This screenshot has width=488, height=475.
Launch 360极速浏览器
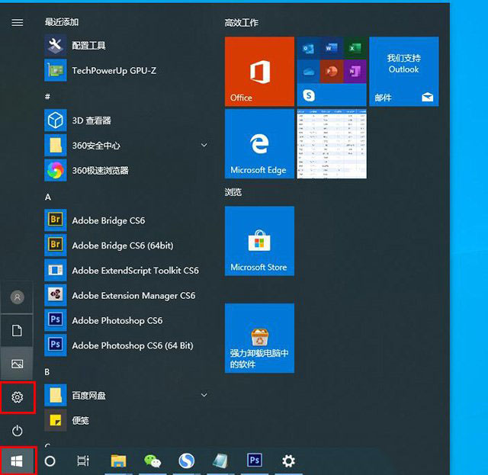coord(124,170)
